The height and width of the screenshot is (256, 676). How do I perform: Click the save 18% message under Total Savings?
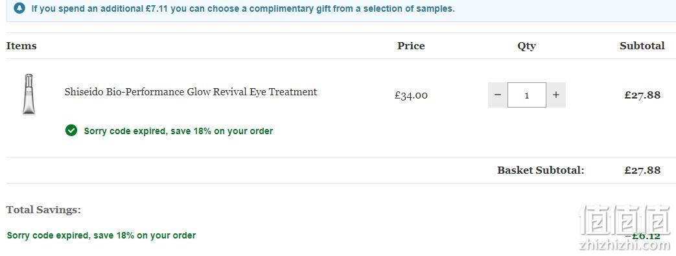click(101, 235)
